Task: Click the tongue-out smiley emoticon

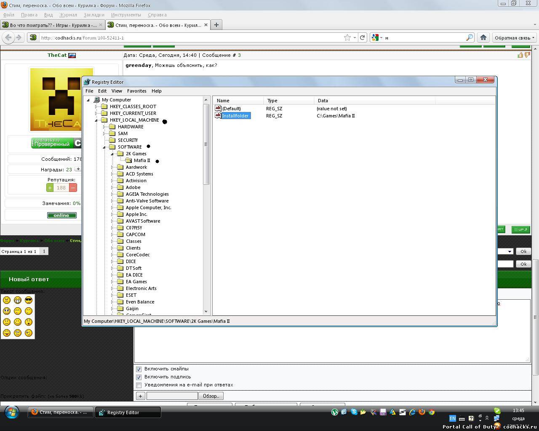Action: [7, 333]
